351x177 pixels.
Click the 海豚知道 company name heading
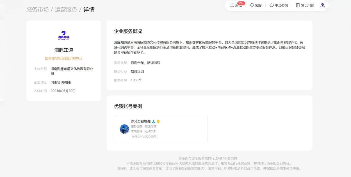coord(64,50)
